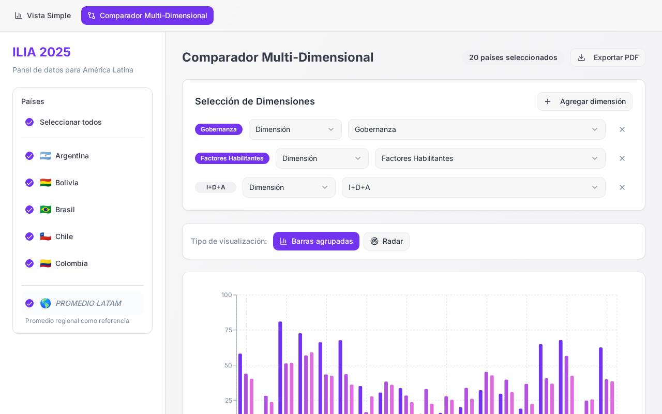Uncheck the Seleccionar todos checkbox
This screenshot has height=414, width=662.
coord(29,122)
